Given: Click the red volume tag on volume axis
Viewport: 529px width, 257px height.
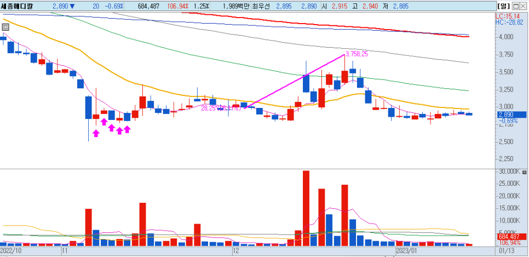Looking at the screenshot, I should [511, 237].
